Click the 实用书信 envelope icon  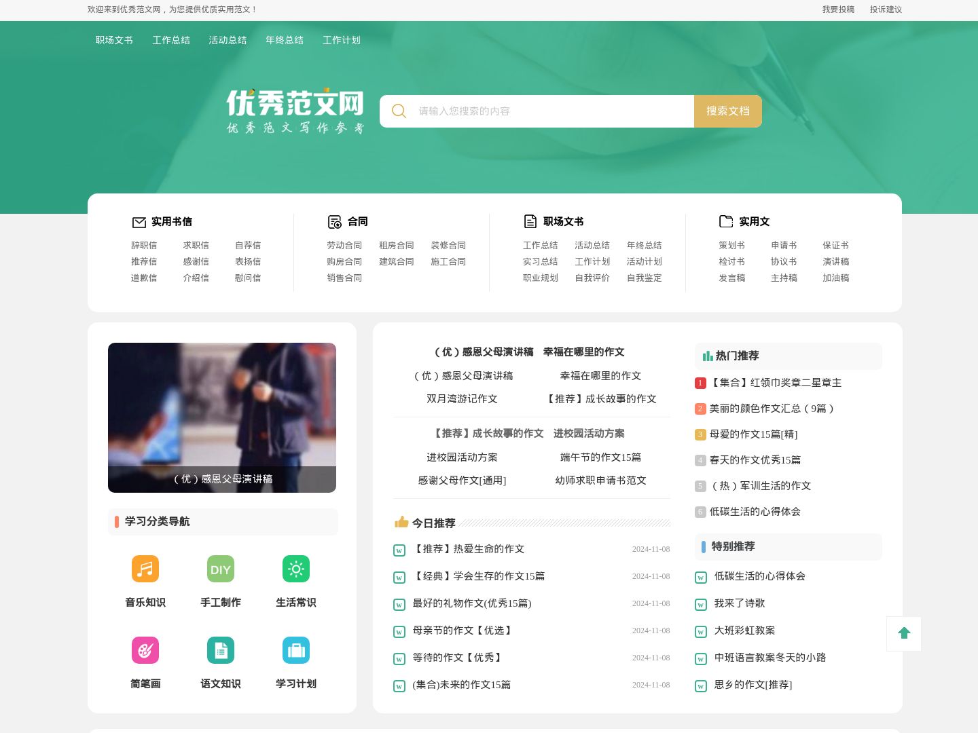(139, 222)
